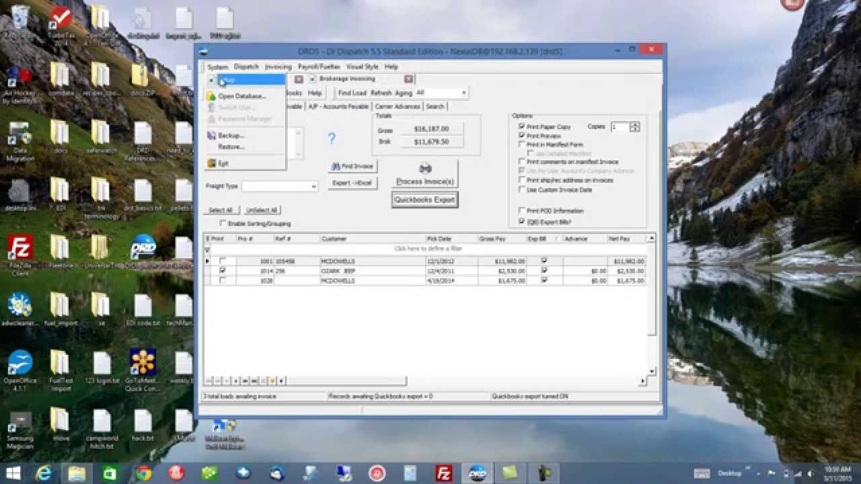Open File Explorer from the taskbar
Image resolution: width=861 pixels, height=484 pixels.
coord(77,473)
